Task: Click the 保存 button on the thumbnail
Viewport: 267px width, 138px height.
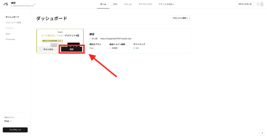Action: click(71, 49)
